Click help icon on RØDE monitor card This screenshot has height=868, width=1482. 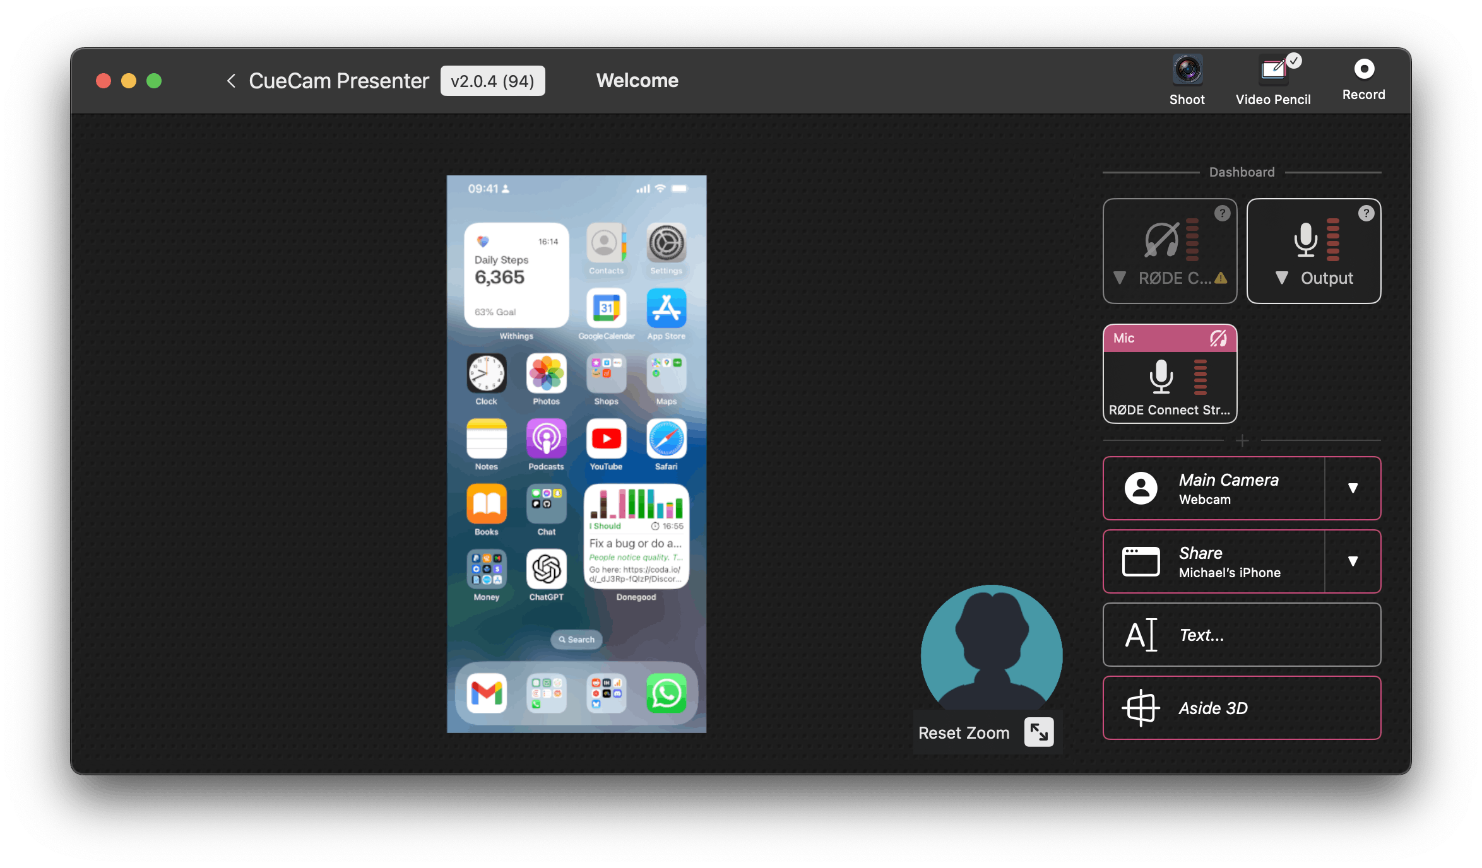pyautogui.click(x=1222, y=214)
